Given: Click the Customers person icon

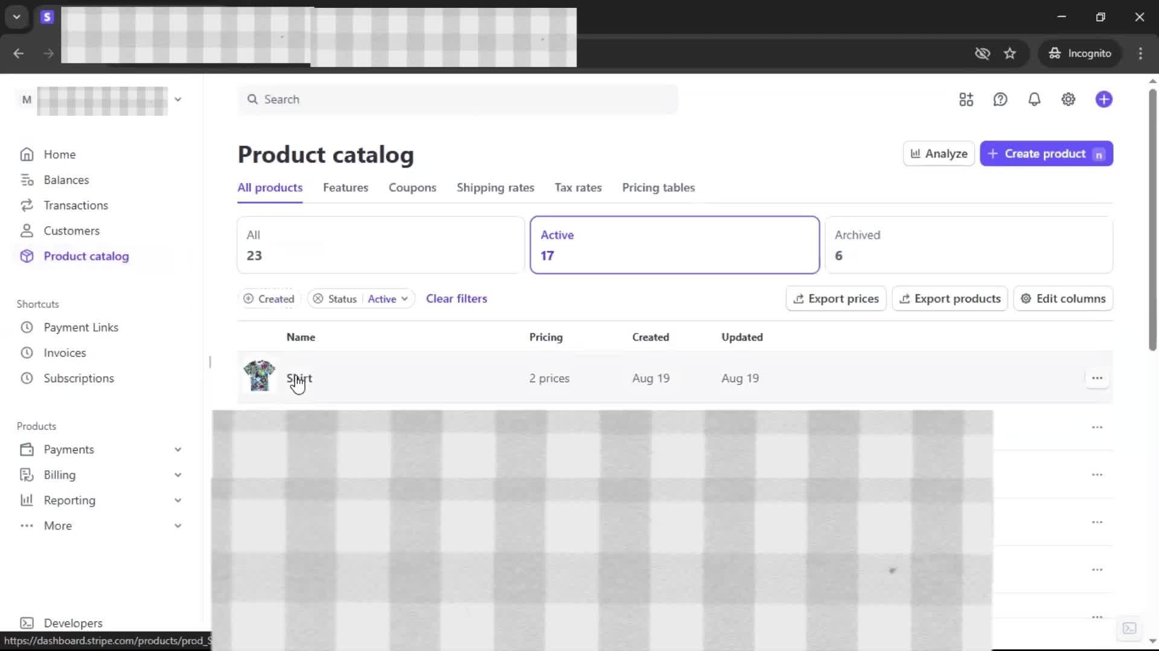Looking at the screenshot, I should [x=27, y=231].
